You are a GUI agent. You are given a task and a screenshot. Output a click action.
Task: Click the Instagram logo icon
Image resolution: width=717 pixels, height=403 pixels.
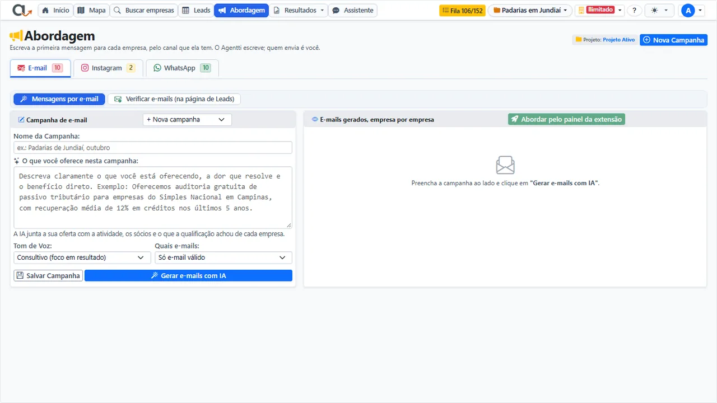[85, 68]
